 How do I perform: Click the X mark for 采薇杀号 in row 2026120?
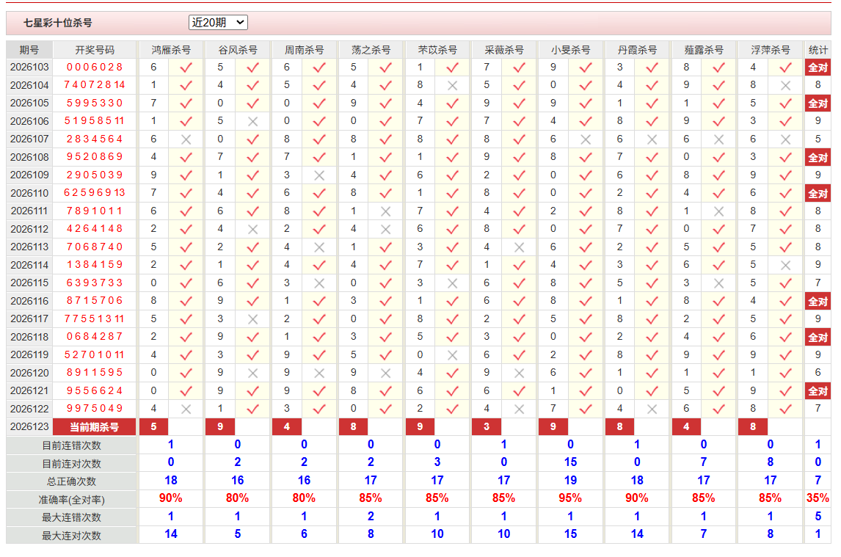(x=519, y=373)
